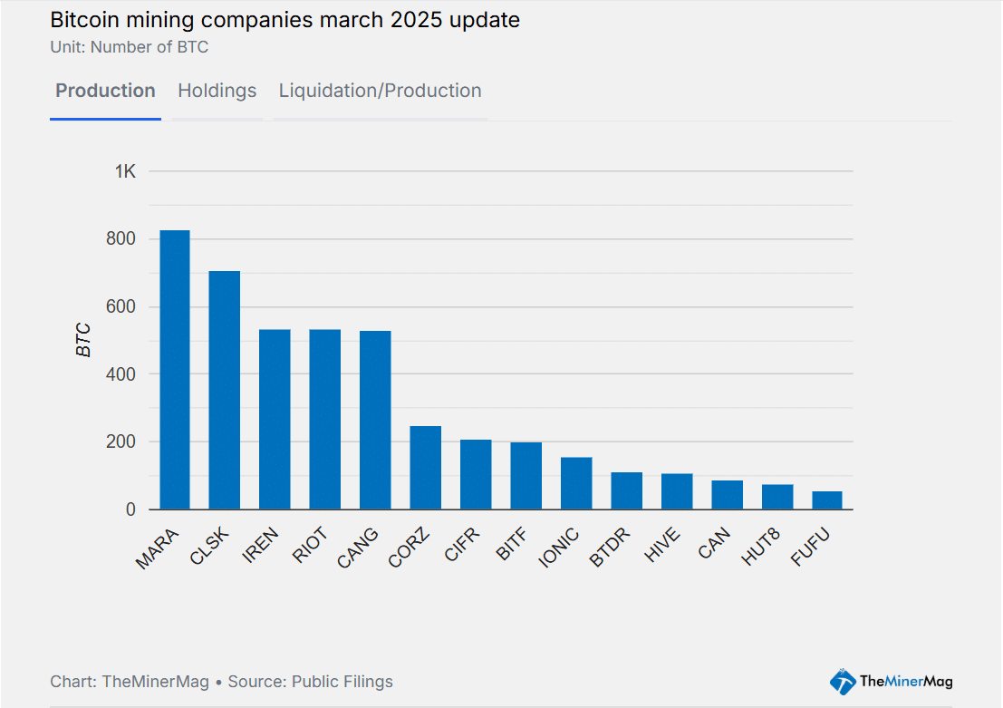Click the CAN bar
The image size is (1003, 708).
pyautogui.click(x=727, y=495)
